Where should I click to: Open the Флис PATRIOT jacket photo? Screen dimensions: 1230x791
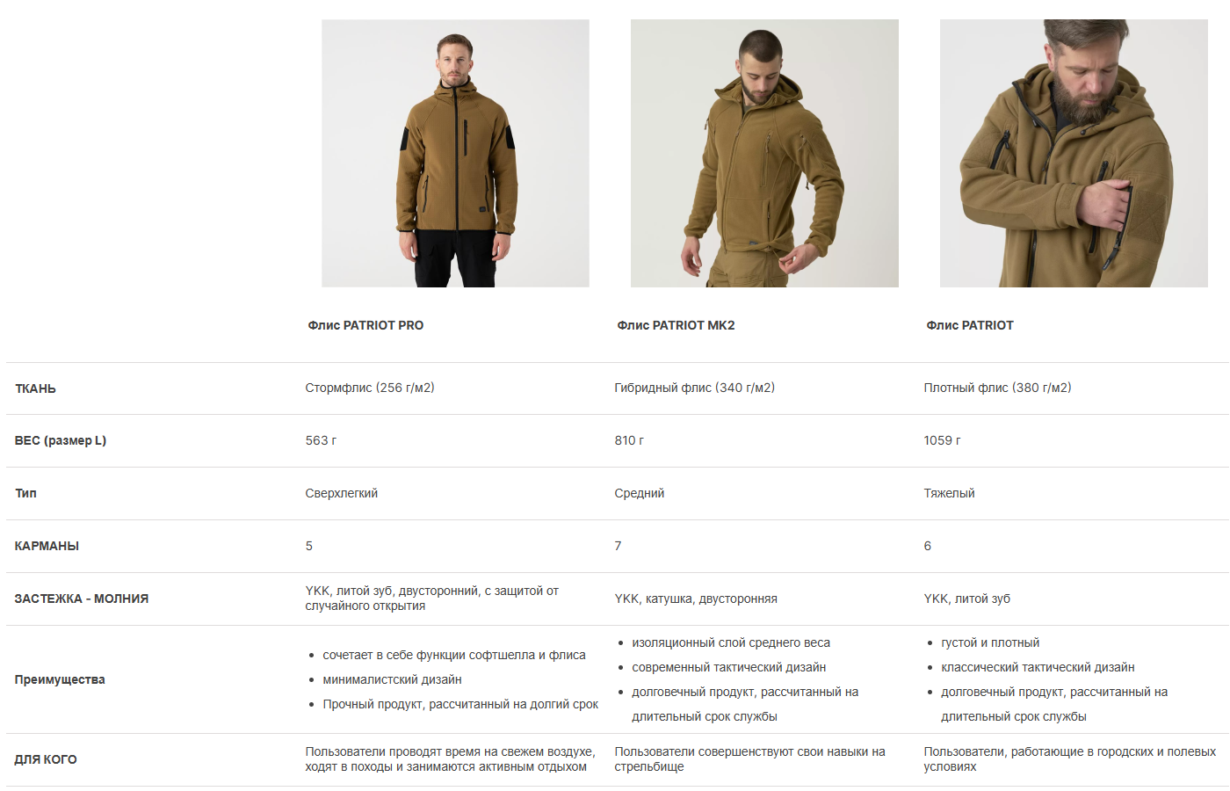click(1074, 153)
